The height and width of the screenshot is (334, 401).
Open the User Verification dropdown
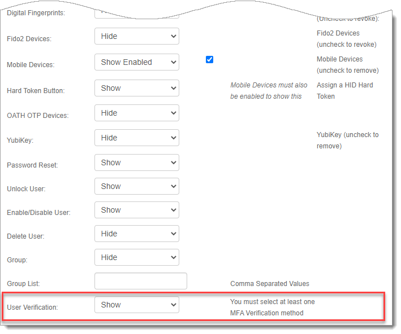tap(136, 305)
